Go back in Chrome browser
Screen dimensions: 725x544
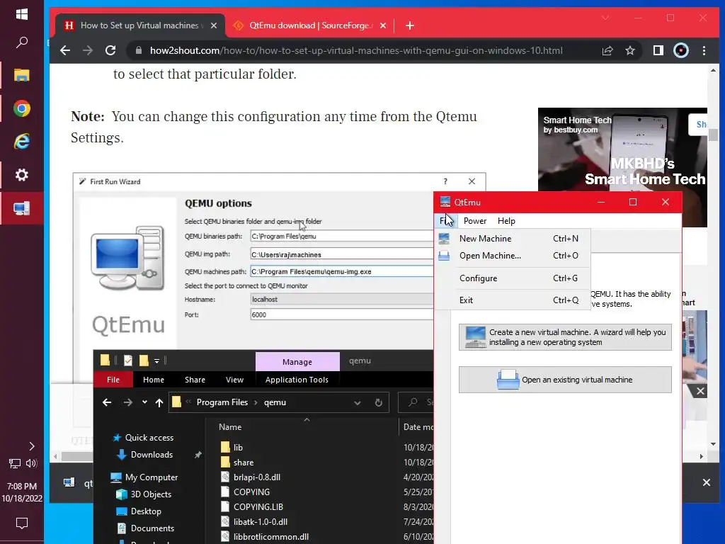tap(65, 50)
